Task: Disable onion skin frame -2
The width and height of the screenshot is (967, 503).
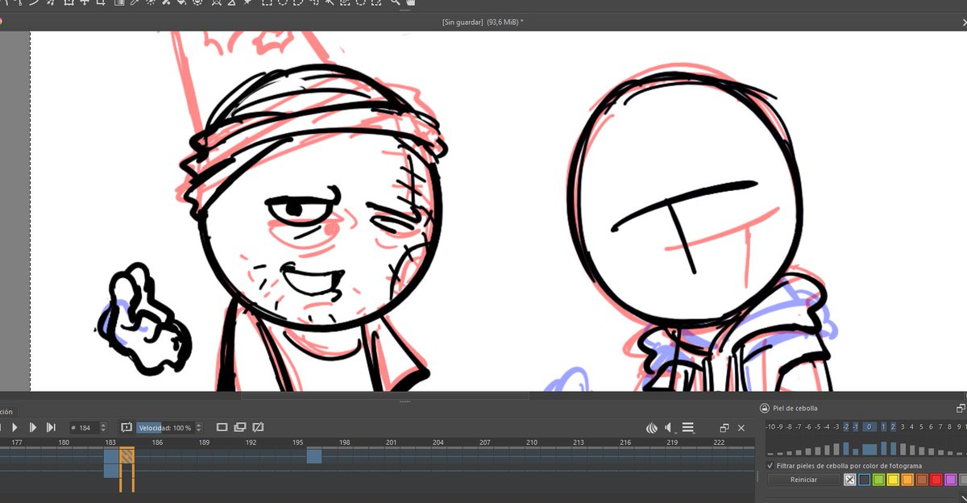Action: [x=846, y=426]
